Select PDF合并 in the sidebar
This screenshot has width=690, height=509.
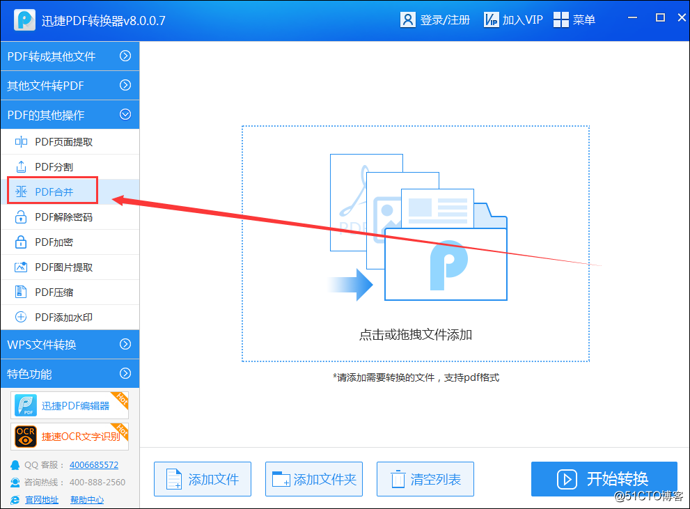[x=70, y=191]
